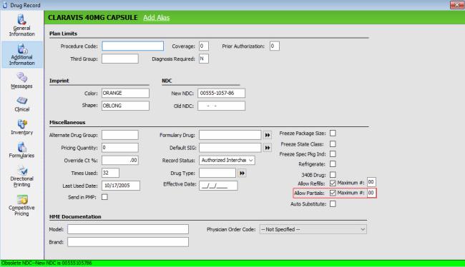Click the Coverage field

(204, 46)
